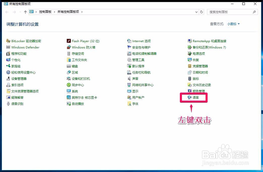Screen dimensions: 263x172
Task: Click the 设备和打印机 icon
Action: click(x=69, y=79)
